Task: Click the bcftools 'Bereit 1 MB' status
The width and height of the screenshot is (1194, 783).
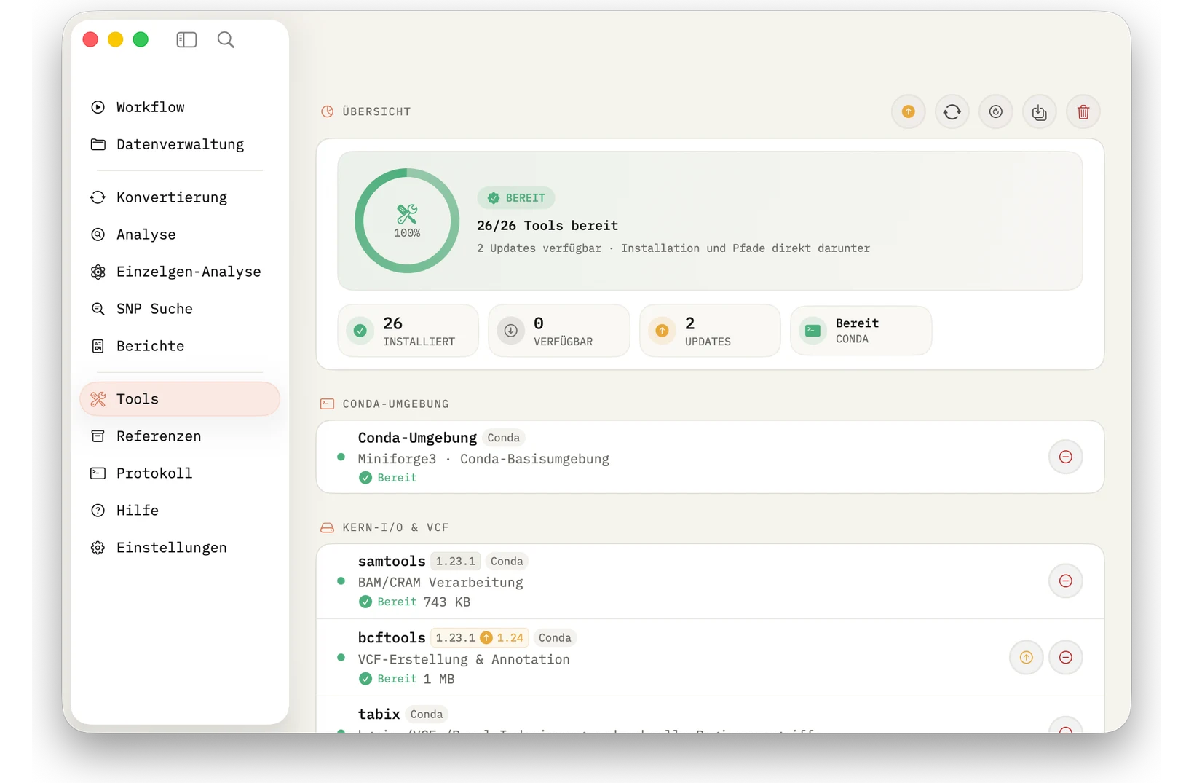Action: [x=407, y=679]
